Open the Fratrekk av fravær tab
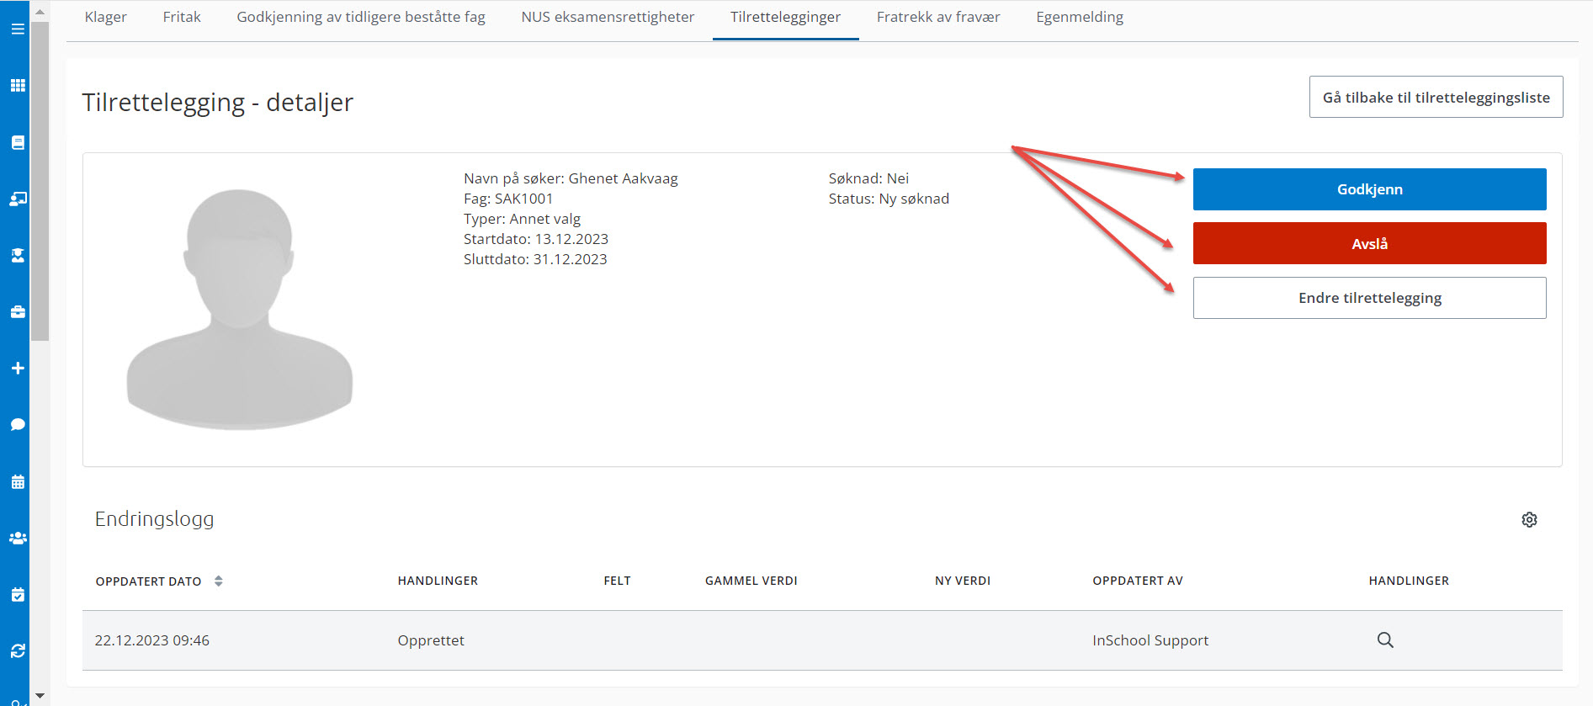Viewport: 1593px width, 706px height. click(938, 17)
